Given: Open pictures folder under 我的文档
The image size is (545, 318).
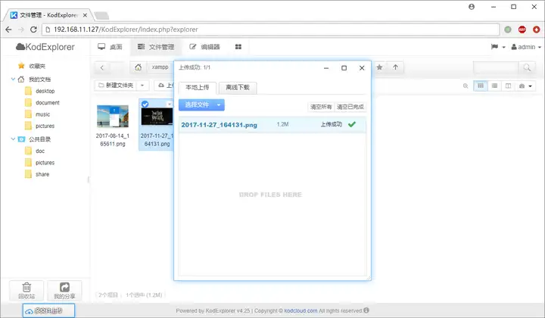Looking at the screenshot, I should 45,126.
